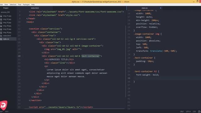
Task: Collapse the services_002 project folder
Action: 5,12
